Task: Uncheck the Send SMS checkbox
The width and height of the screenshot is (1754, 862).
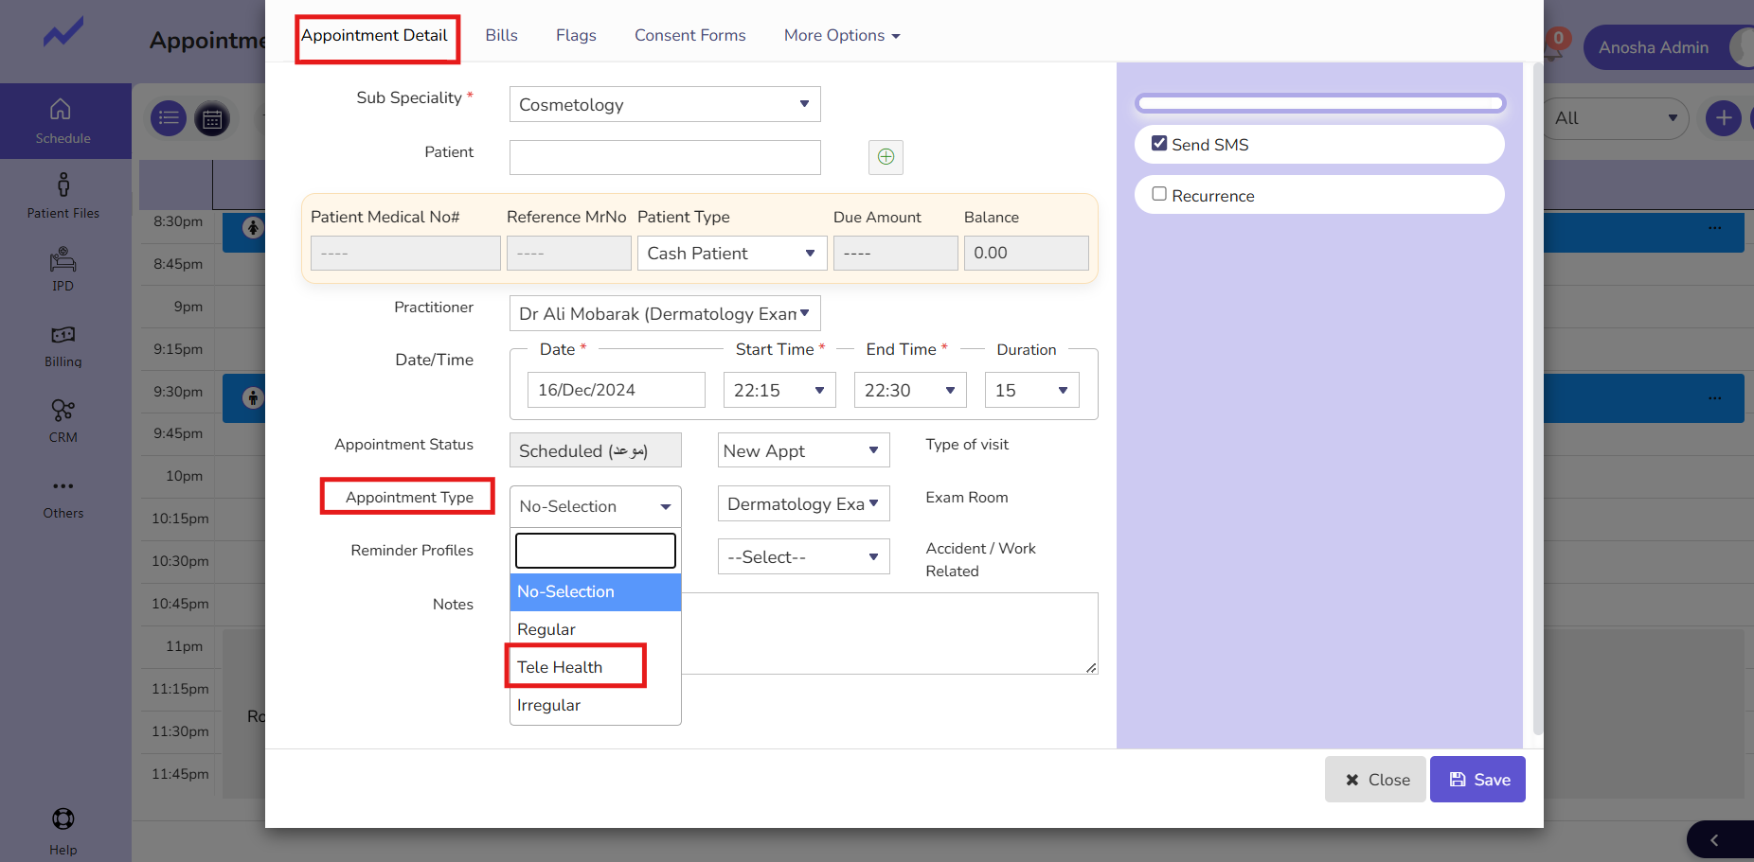Action: click(x=1159, y=144)
